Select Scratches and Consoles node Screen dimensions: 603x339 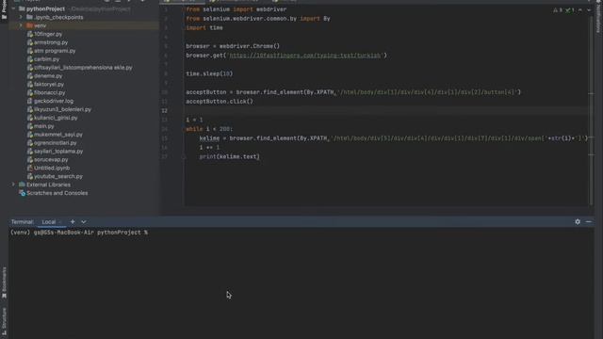click(57, 193)
